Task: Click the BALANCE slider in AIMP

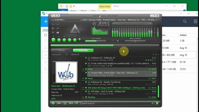Action: 135,41
